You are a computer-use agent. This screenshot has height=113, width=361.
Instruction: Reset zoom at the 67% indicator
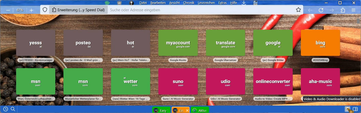point(20,10)
